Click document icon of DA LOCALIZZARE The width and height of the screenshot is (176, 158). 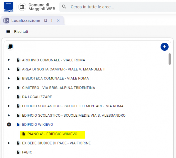point(18,97)
